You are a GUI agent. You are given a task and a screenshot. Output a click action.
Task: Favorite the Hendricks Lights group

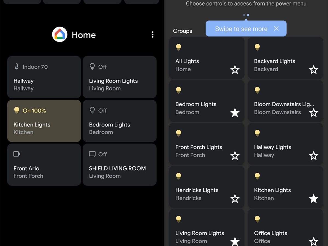tap(235, 199)
